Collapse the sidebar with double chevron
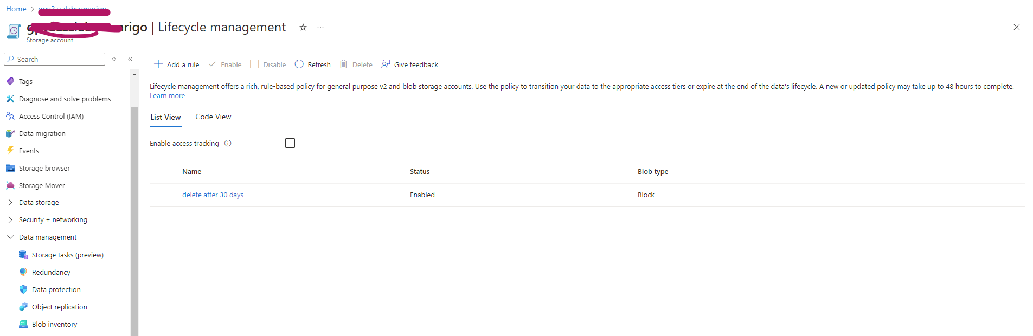The image size is (1033, 336). tap(130, 59)
